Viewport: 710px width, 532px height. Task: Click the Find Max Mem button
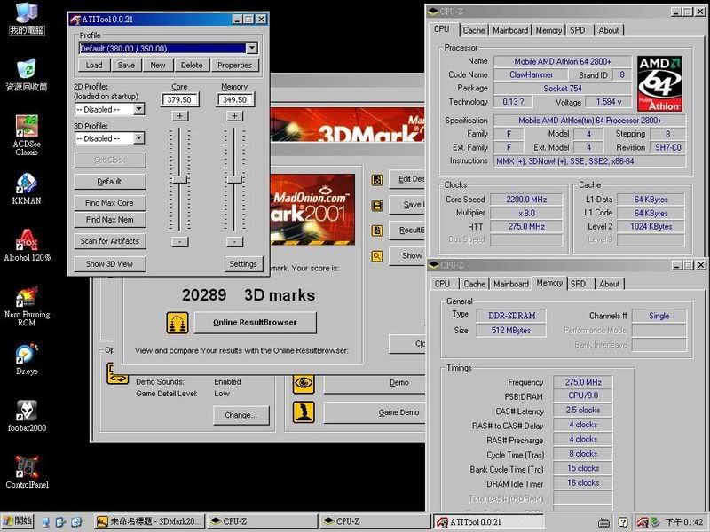[x=109, y=220]
